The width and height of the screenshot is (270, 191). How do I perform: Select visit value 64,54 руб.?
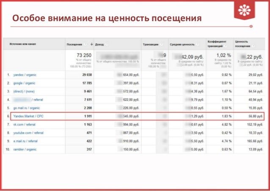point(256,91)
